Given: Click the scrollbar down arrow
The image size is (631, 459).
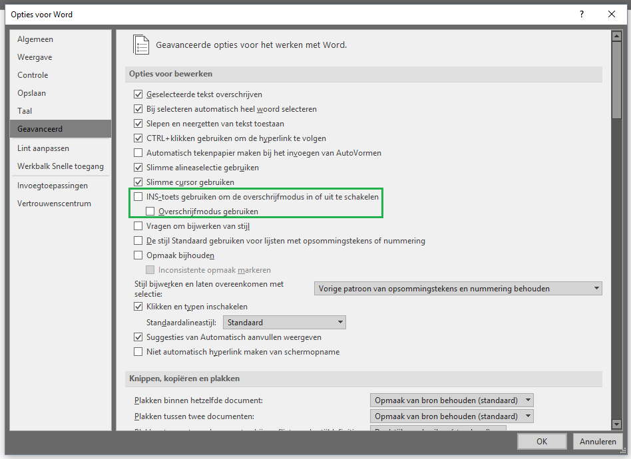Looking at the screenshot, I should pyautogui.click(x=616, y=424).
